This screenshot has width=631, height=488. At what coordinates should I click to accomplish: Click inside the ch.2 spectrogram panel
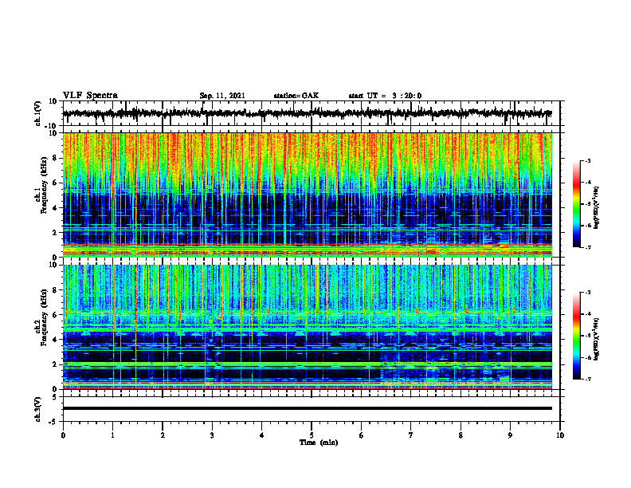pos(308,327)
